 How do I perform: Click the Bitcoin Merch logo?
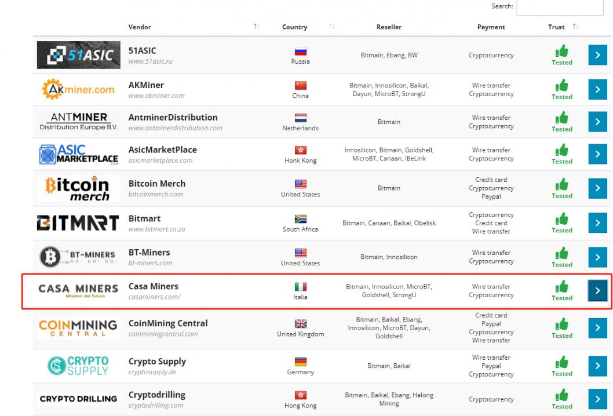point(77,188)
